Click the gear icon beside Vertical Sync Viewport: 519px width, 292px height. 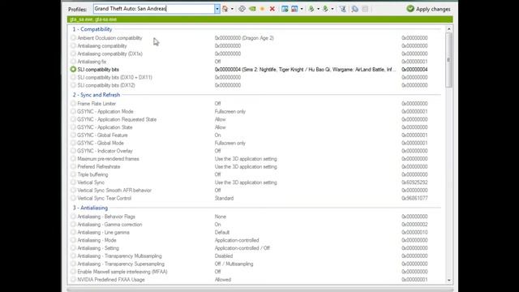point(73,182)
